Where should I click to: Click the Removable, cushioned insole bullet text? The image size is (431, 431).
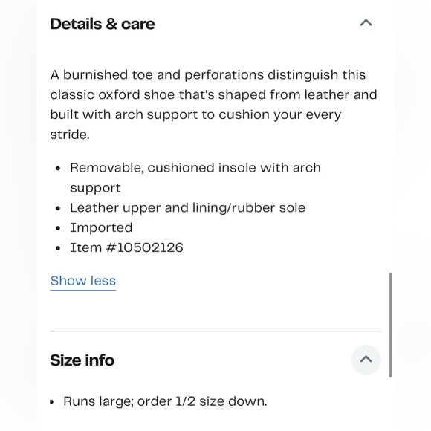(x=195, y=178)
